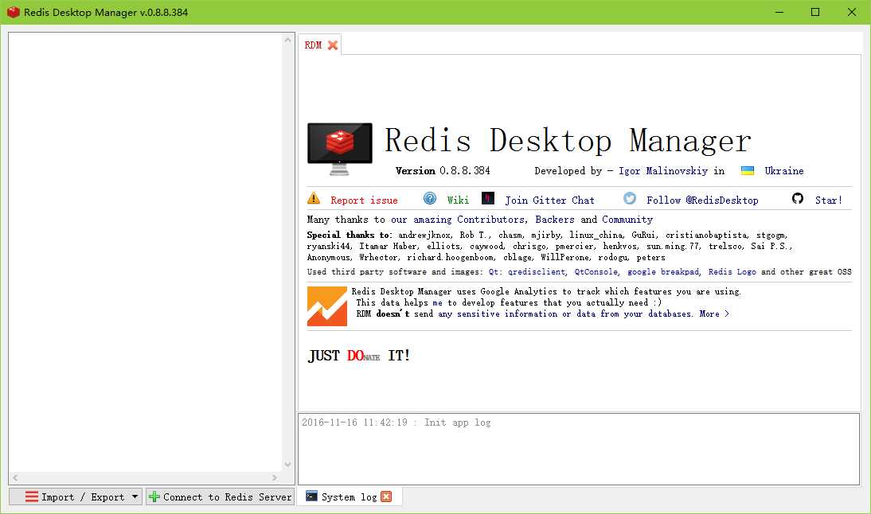Click the vertical scrollbar up arrow in connections panel
This screenshot has height=514, width=871.
[x=287, y=40]
